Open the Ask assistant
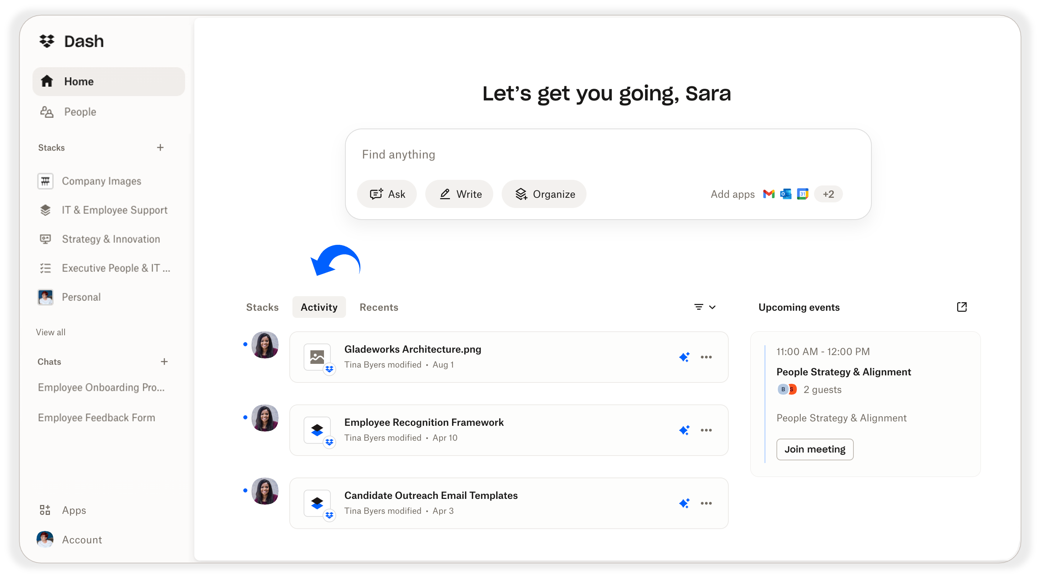Screen dimensions: 1040x578 click(x=387, y=194)
